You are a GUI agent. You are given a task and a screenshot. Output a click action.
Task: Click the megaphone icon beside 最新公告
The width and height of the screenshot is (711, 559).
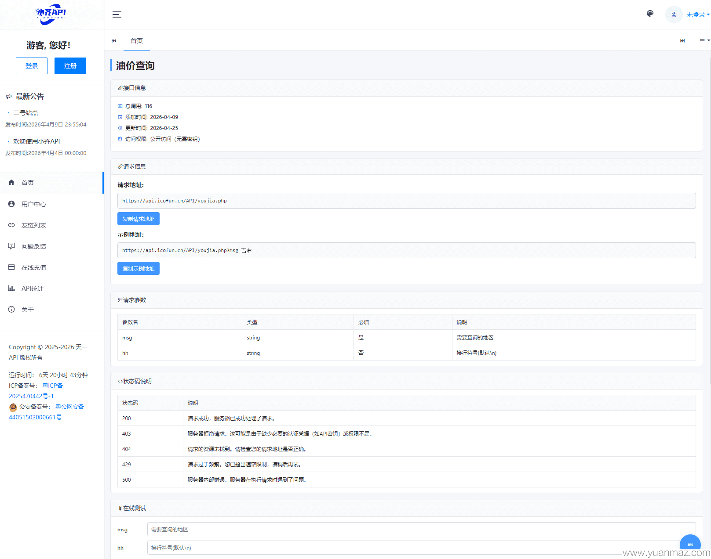click(8, 96)
